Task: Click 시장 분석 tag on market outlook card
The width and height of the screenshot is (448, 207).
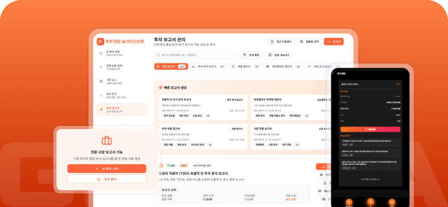Action: [x=273, y=145]
